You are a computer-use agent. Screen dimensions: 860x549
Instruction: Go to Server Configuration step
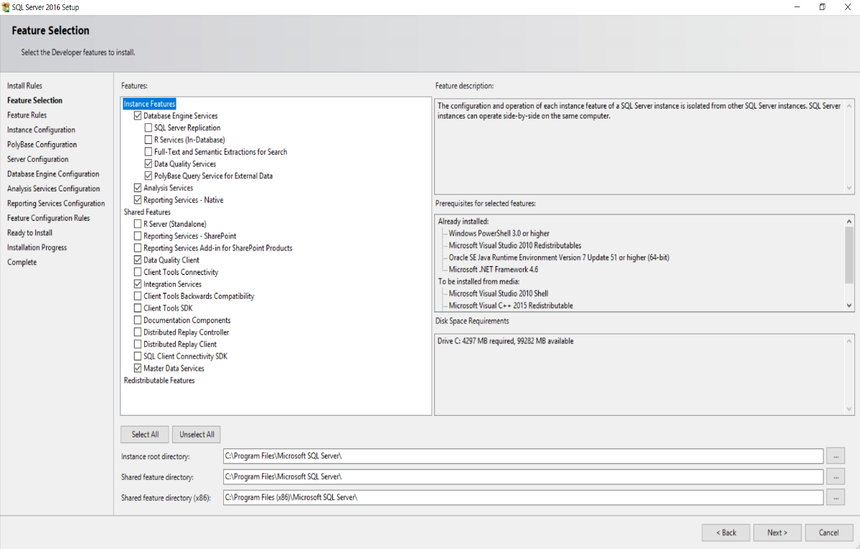pos(38,160)
